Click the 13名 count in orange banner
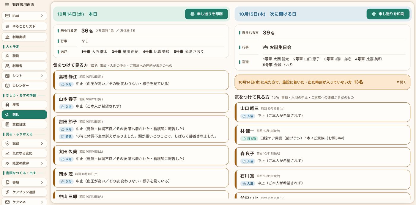 (x=358, y=82)
